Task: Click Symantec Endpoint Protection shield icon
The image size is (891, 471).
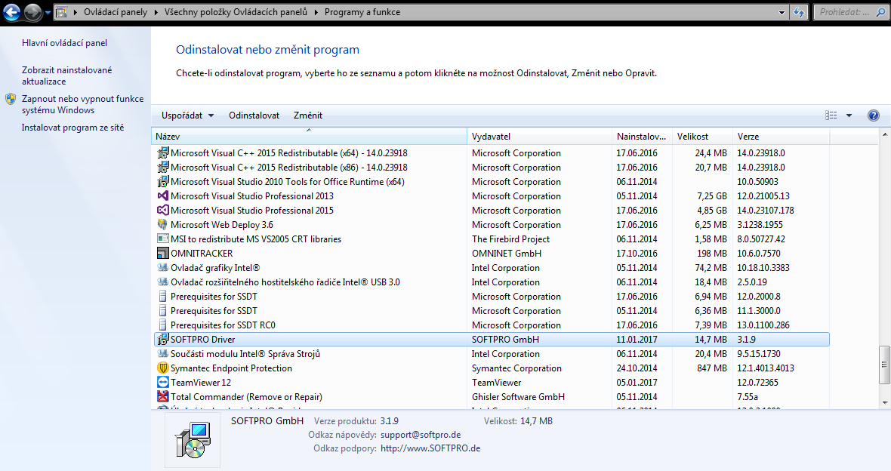Action: pyautogui.click(x=162, y=368)
